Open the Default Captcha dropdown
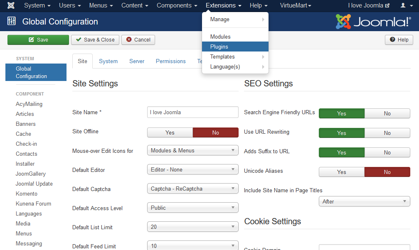This screenshot has width=419, height=250. tap(193, 189)
